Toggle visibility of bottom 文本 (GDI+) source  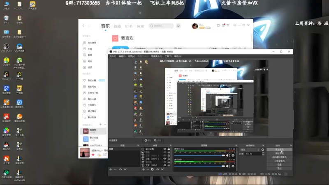[165, 165]
